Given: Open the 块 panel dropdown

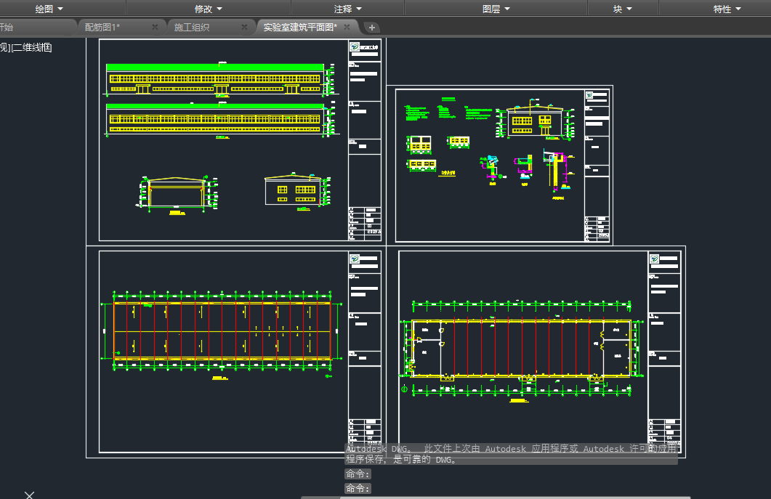Looking at the screenshot, I should (622, 9).
